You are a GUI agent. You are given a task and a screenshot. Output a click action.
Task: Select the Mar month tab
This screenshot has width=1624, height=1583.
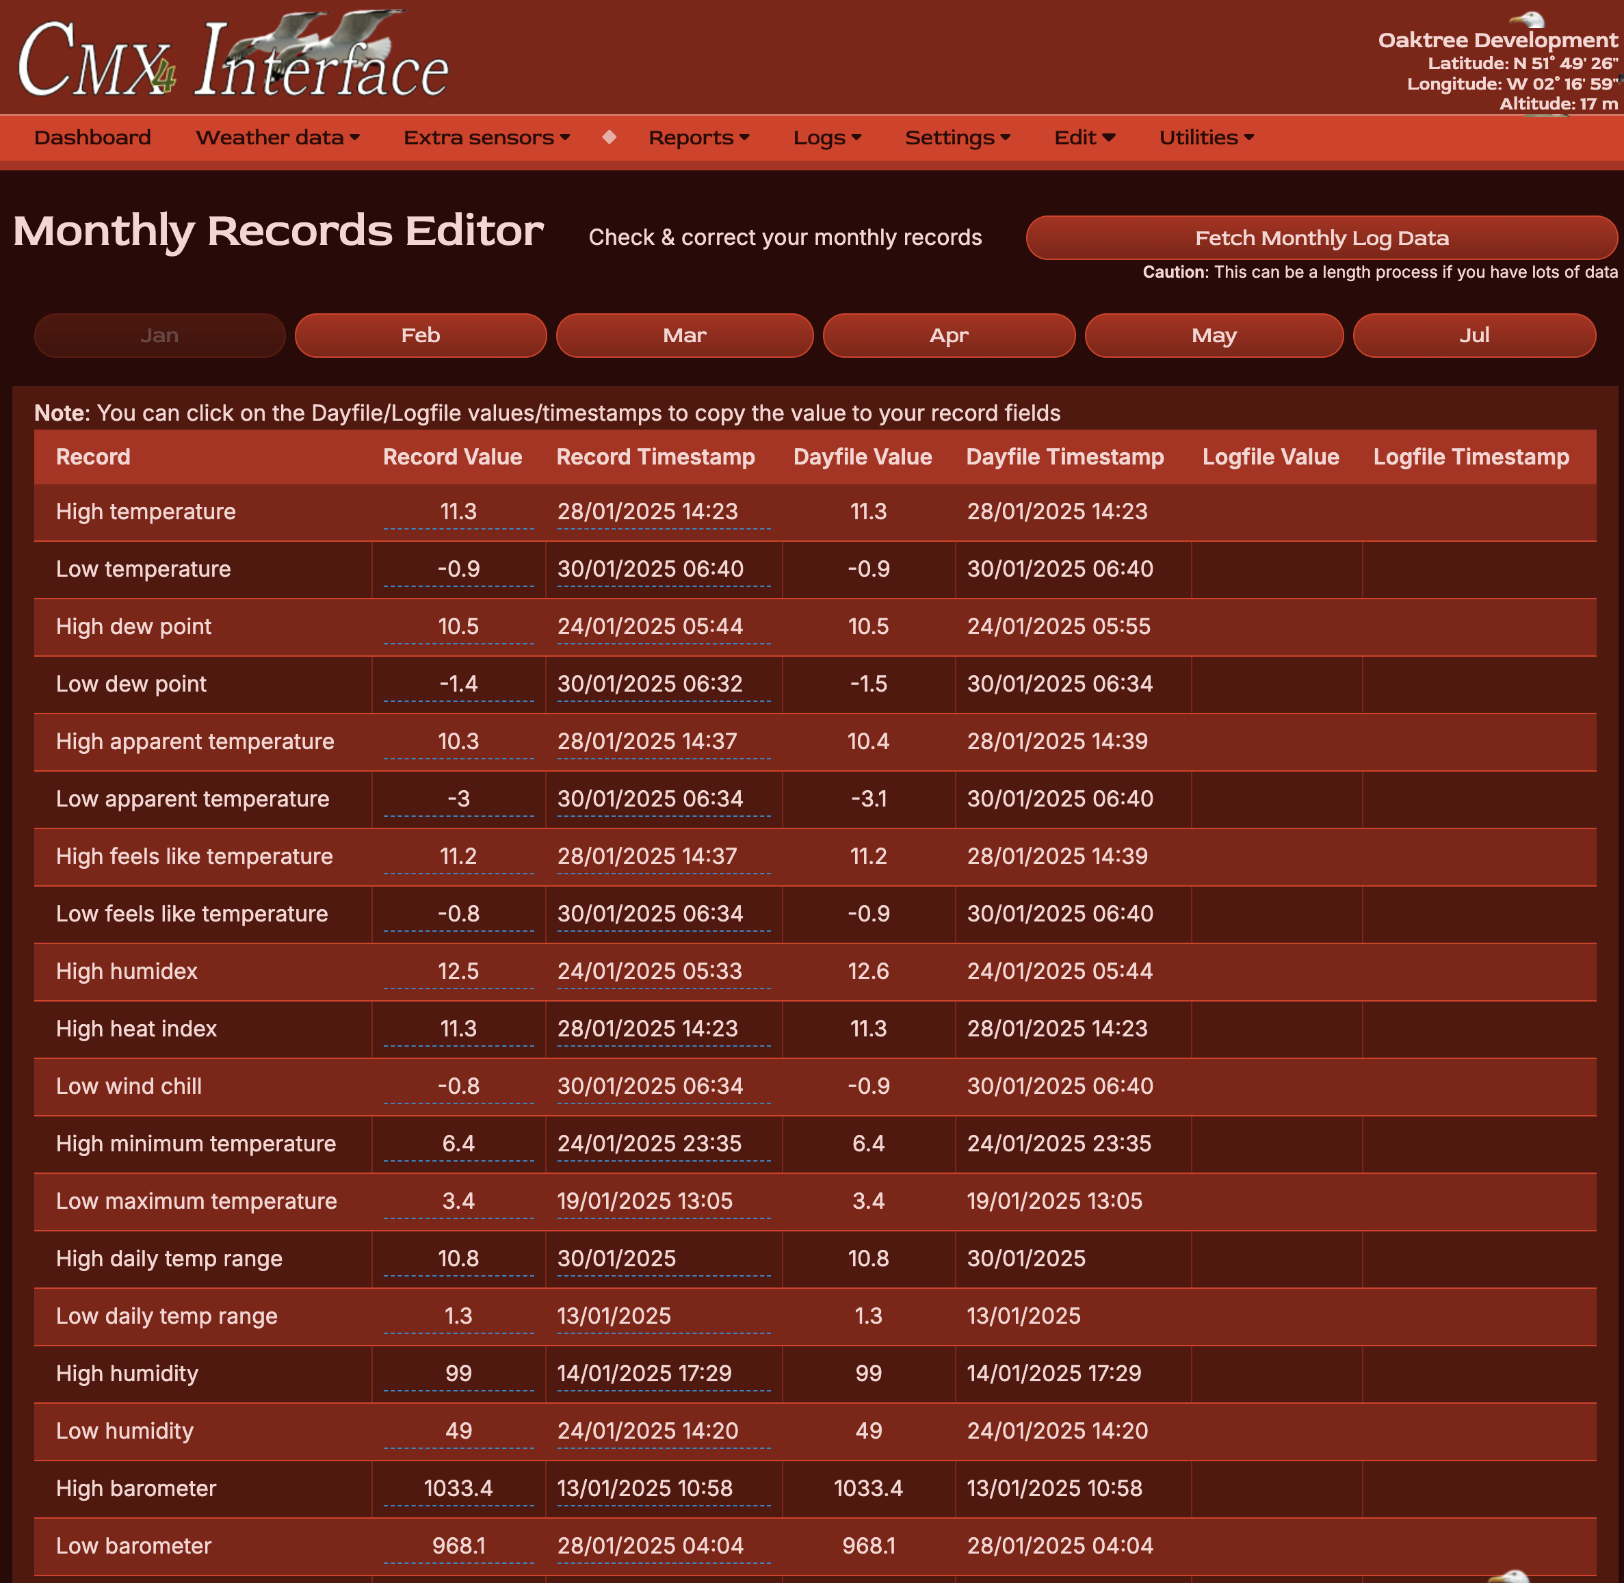pos(683,336)
